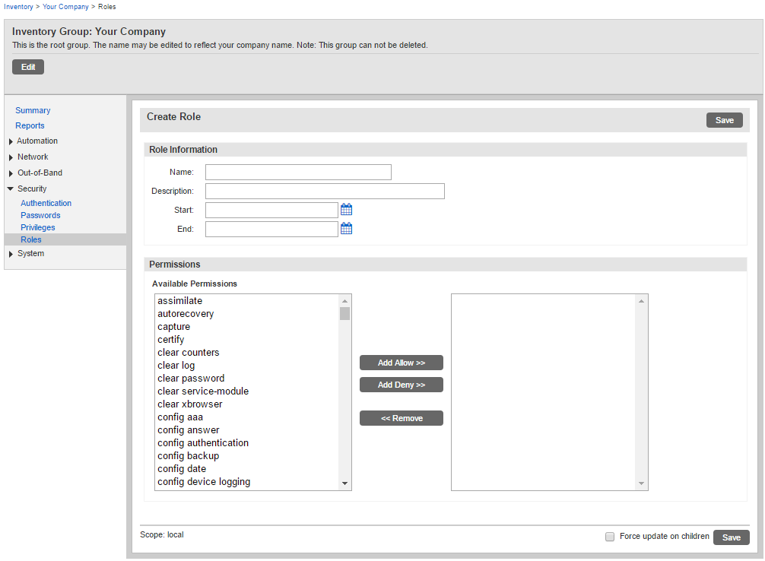
Task: Save the new role
Action: click(x=723, y=119)
